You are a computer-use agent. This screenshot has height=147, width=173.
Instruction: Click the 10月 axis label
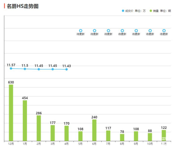tap(150, 144)
